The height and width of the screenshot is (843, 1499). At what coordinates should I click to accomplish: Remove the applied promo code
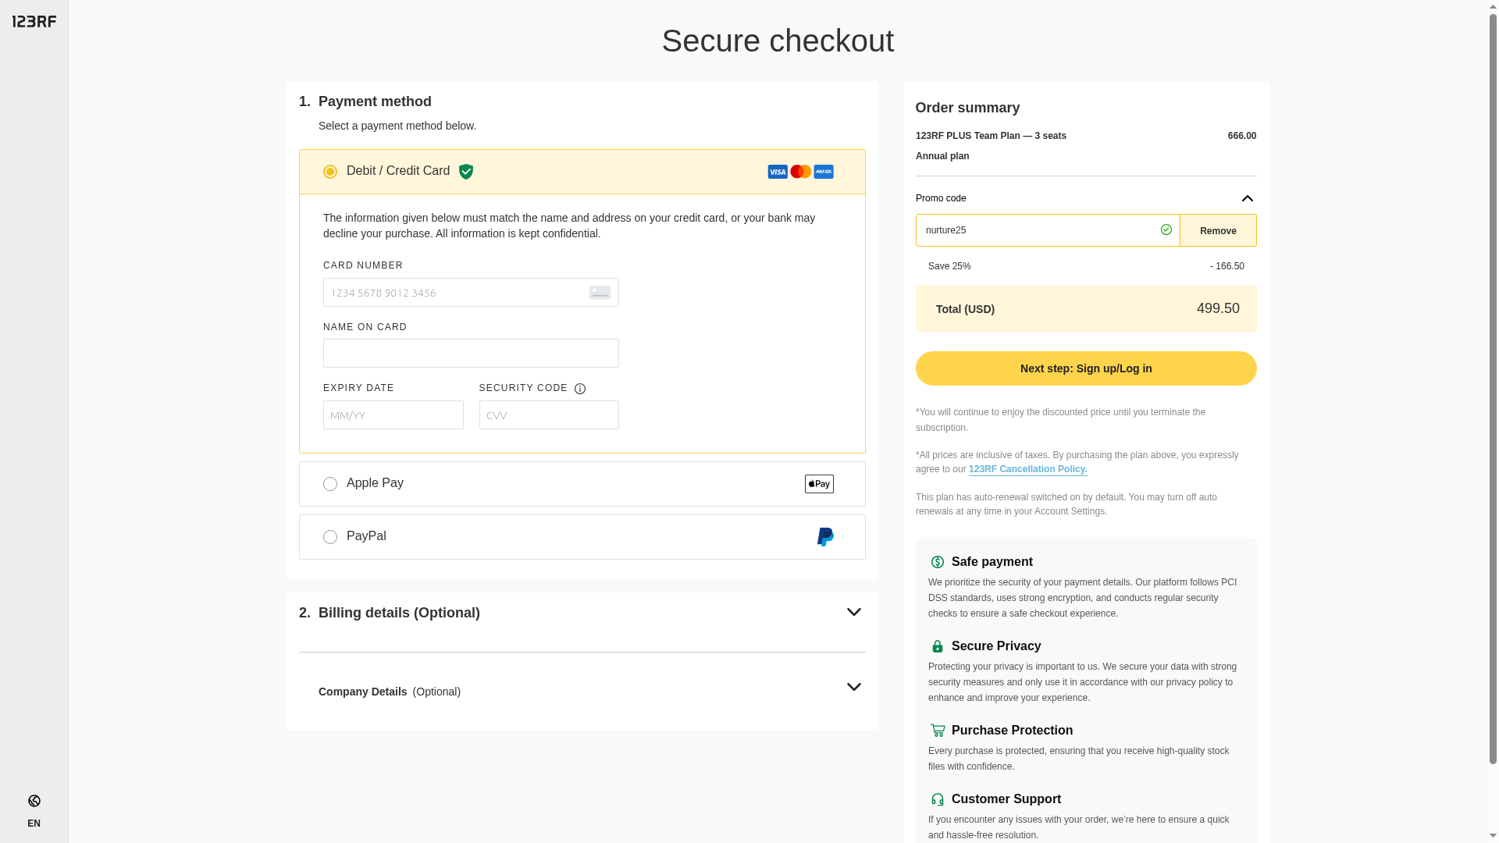point(1218,231)
